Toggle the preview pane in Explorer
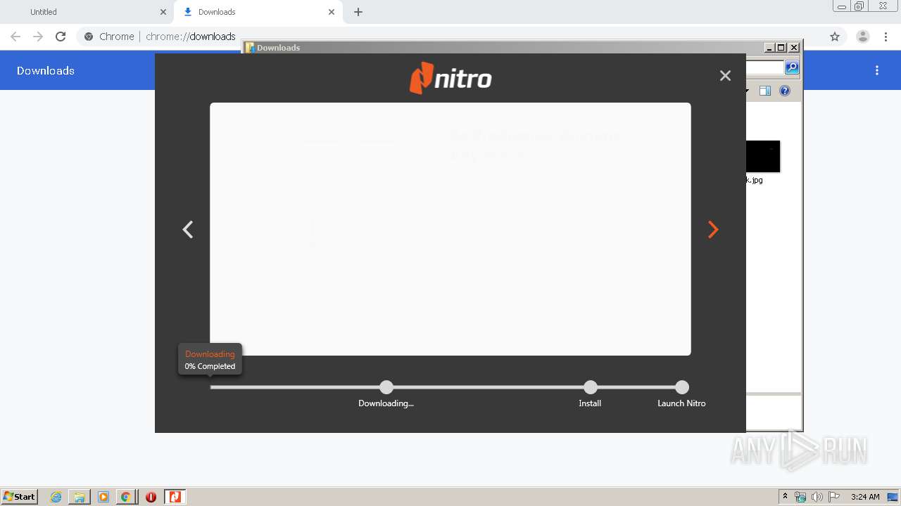This screenshot has width=901, height=506. coord(765,91)
